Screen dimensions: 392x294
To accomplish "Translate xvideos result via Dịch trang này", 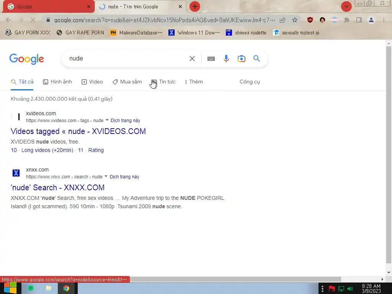I will [126, 121].
